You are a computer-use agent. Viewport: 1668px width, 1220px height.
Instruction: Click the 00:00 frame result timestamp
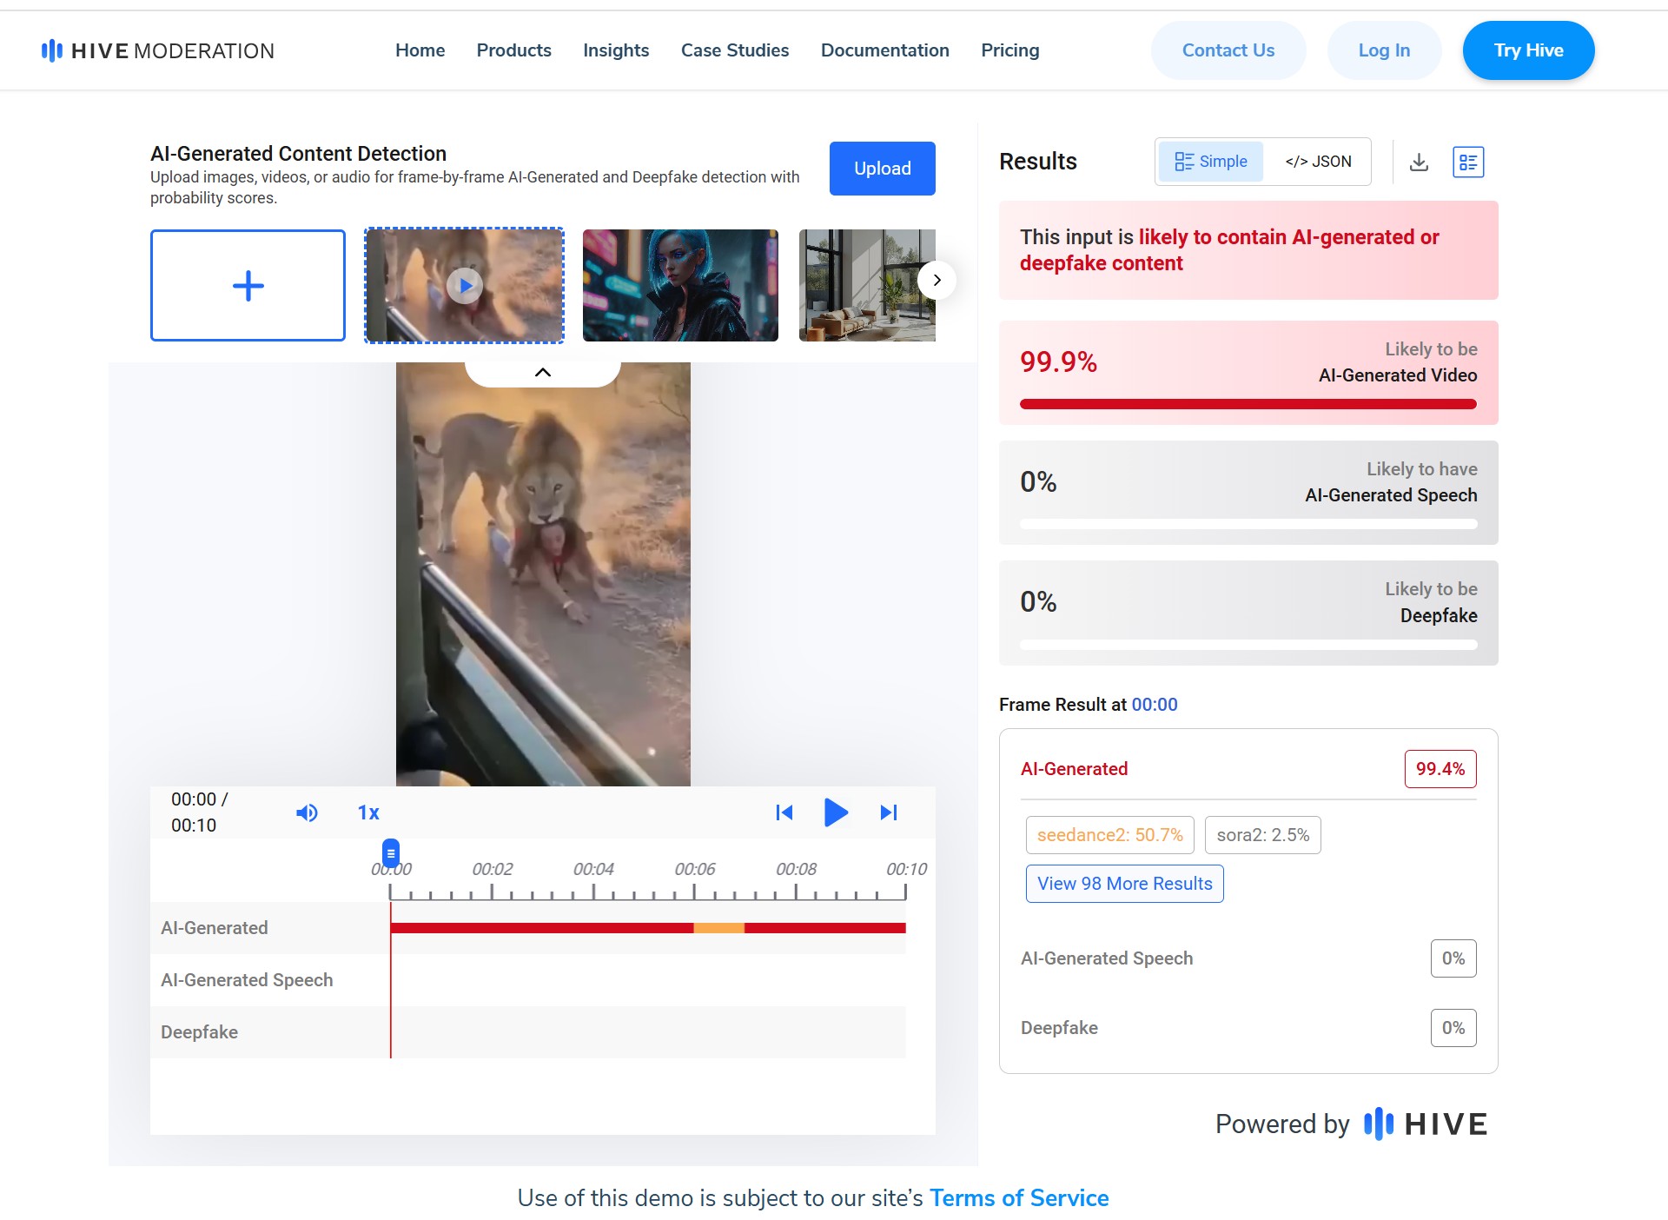1155,705
